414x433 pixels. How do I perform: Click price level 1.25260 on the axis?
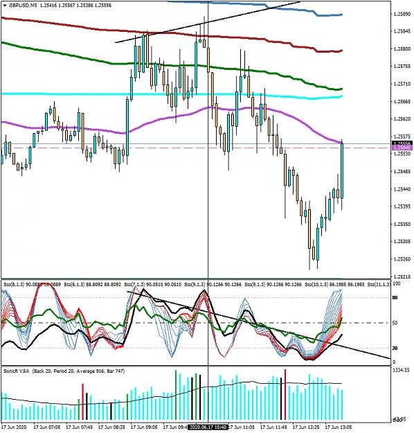[402, 259]
